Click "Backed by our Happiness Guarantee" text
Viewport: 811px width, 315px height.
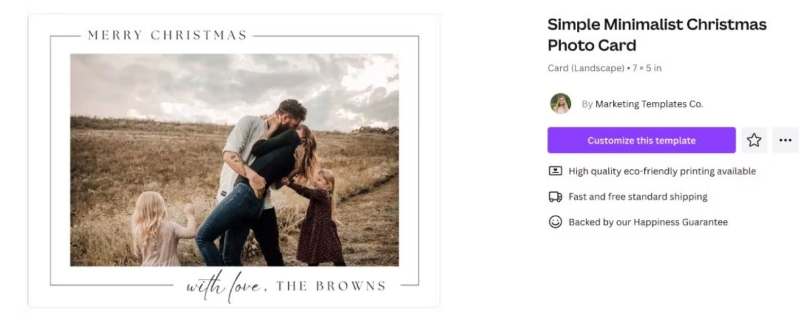648,222
